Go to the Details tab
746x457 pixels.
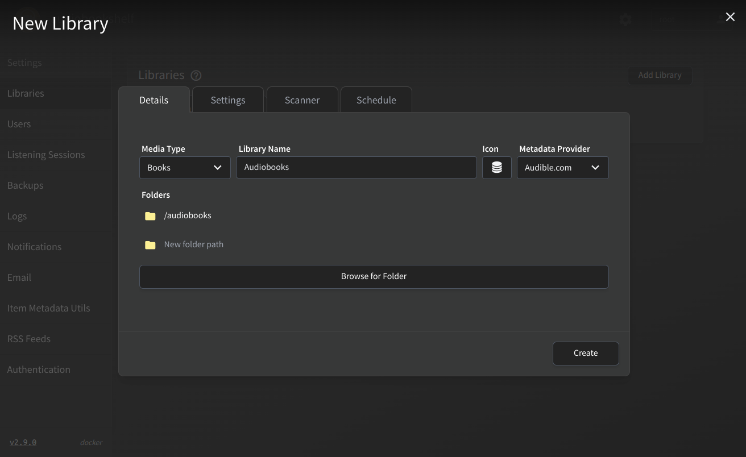pyautogui.click(x=154, y=100)
